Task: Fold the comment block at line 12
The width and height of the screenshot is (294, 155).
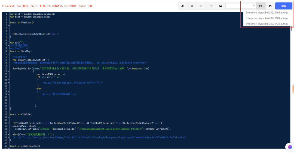Action: tap(9, 45)
